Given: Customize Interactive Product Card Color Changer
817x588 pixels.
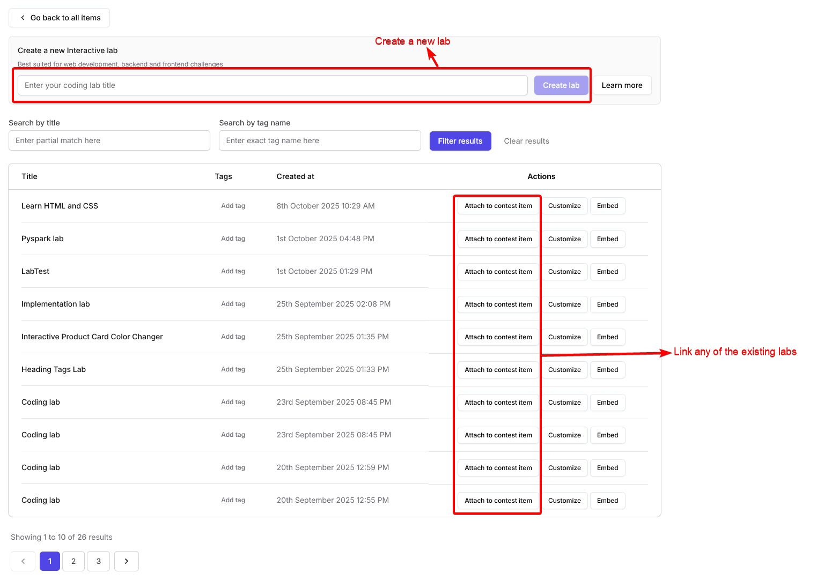Looking at the screenshot, I should click(564, 337).
